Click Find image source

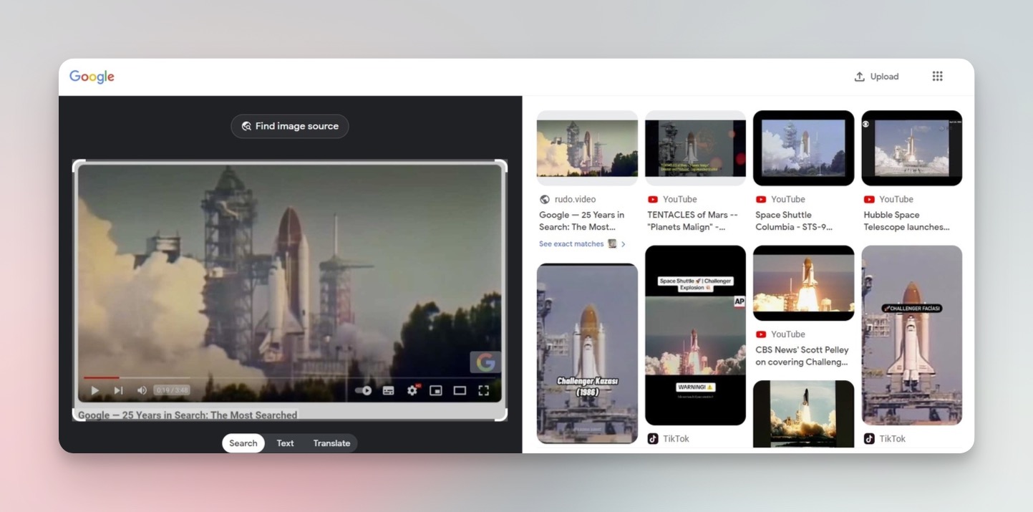[x=289, y=126]
